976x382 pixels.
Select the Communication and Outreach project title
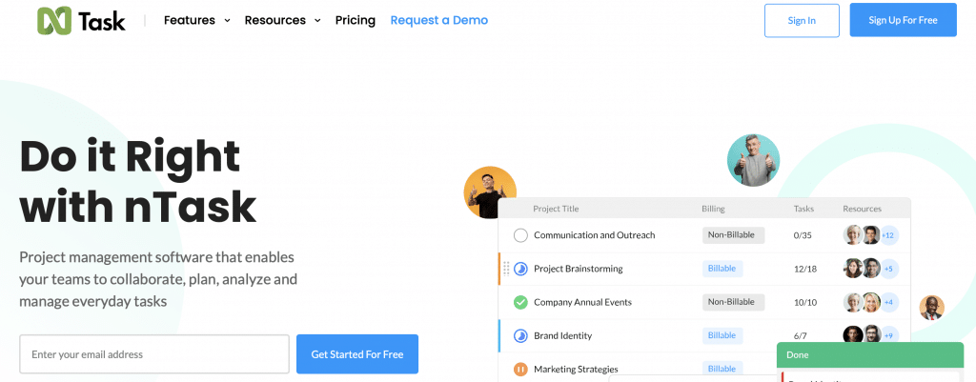pyautogui.click(x=595, y=235)
